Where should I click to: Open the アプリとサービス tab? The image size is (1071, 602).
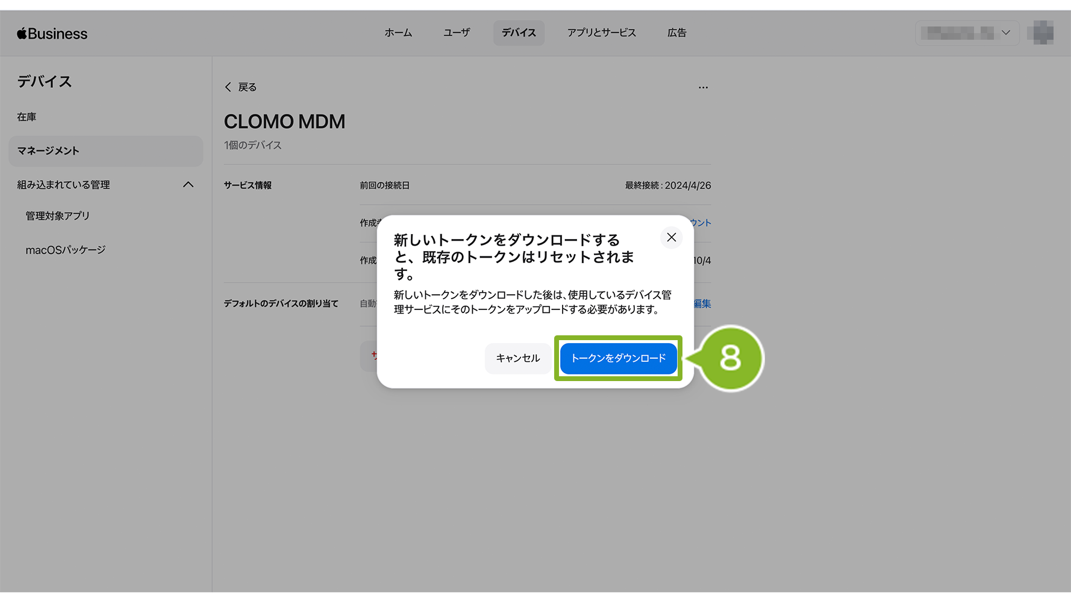(601, 33)
